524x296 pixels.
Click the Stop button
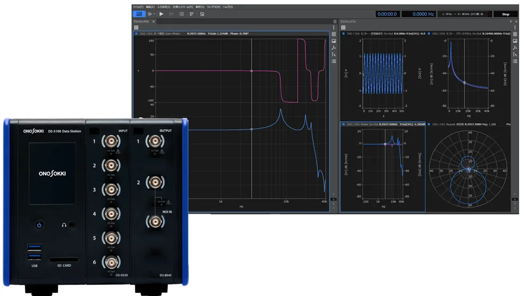coord(505,14)
